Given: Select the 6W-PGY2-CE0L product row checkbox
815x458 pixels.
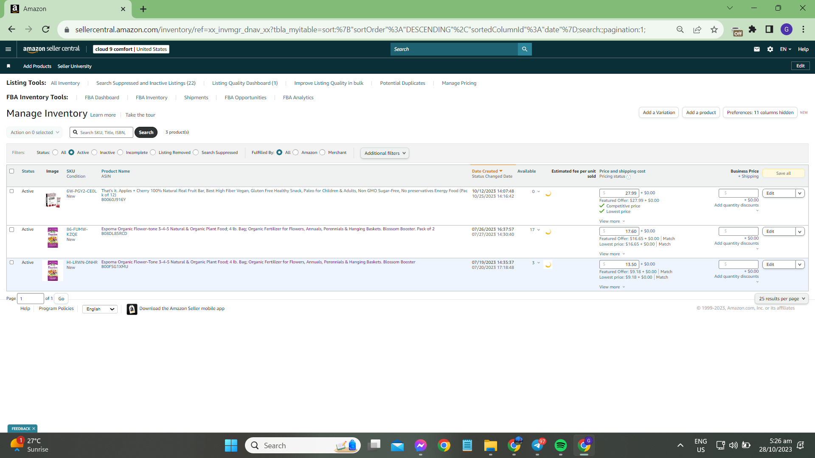Looking at the screenshot, I should pyautogui.click(x=12, y=191).
